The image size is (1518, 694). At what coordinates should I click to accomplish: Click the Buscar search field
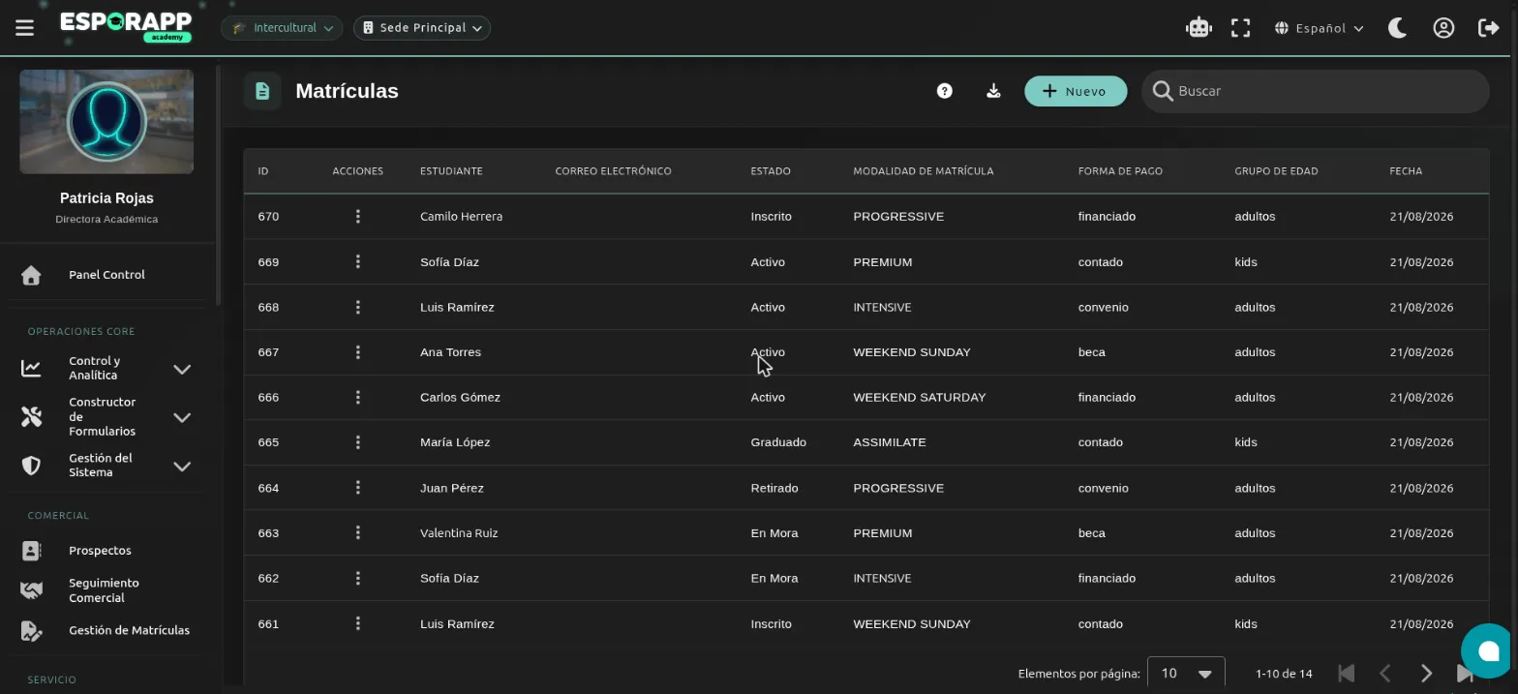tap(1315, 91)
